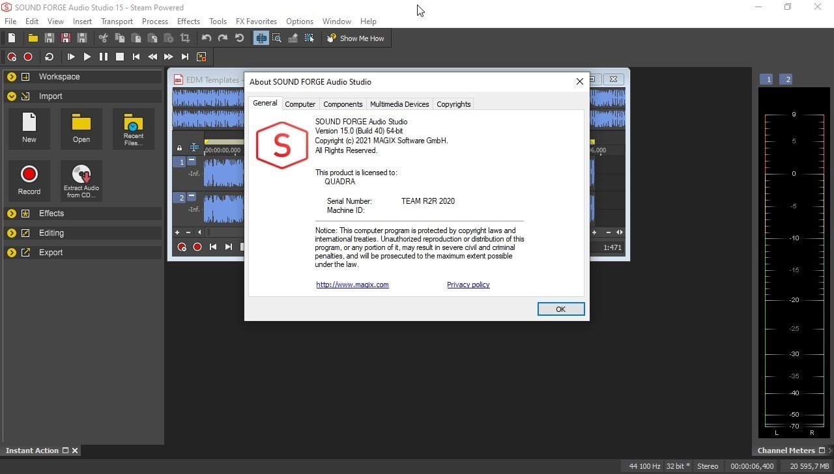The image size is (834, 474).
Task: Click the Open folder tile in Import panel
Action: 81,129
